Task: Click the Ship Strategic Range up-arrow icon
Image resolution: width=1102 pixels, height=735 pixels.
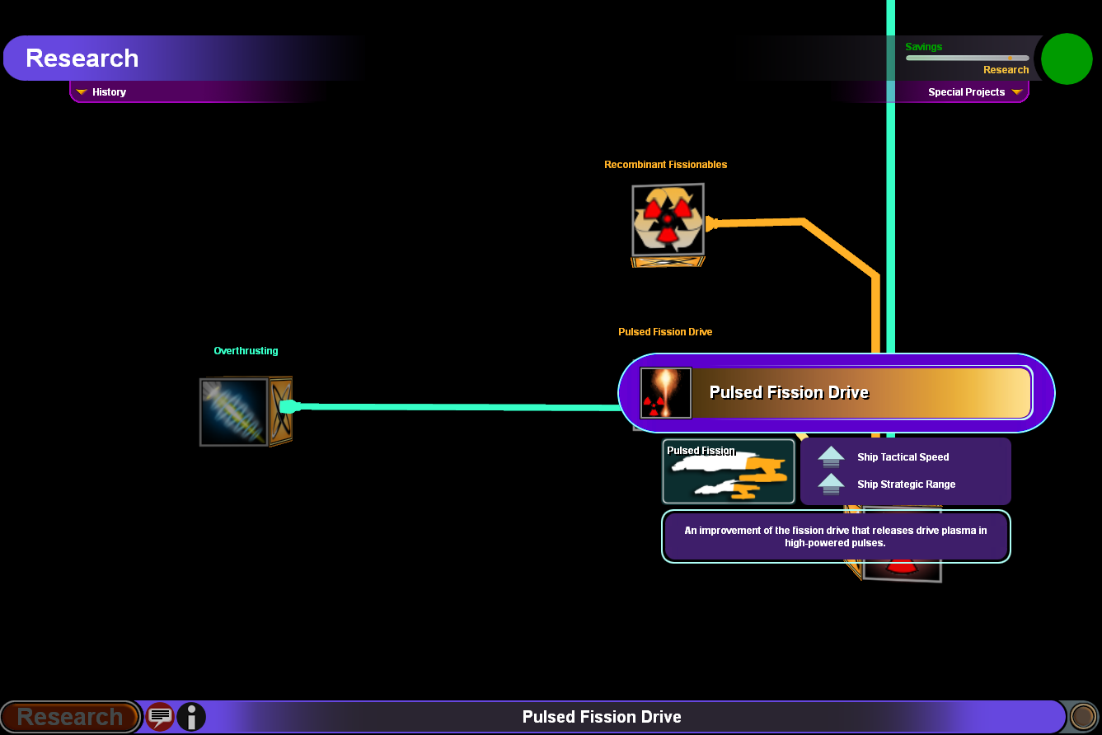Action: (x=831, y=485)
